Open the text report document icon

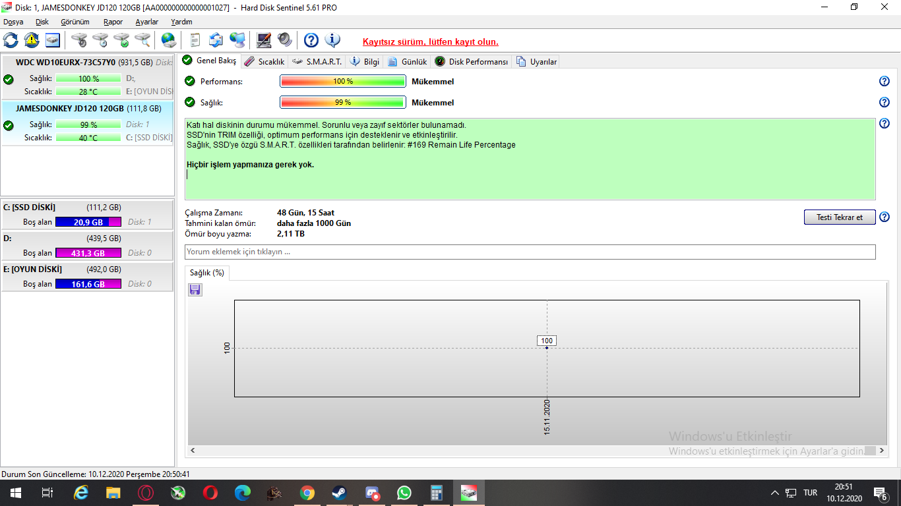pyautogui.click(x=195, y=40)
